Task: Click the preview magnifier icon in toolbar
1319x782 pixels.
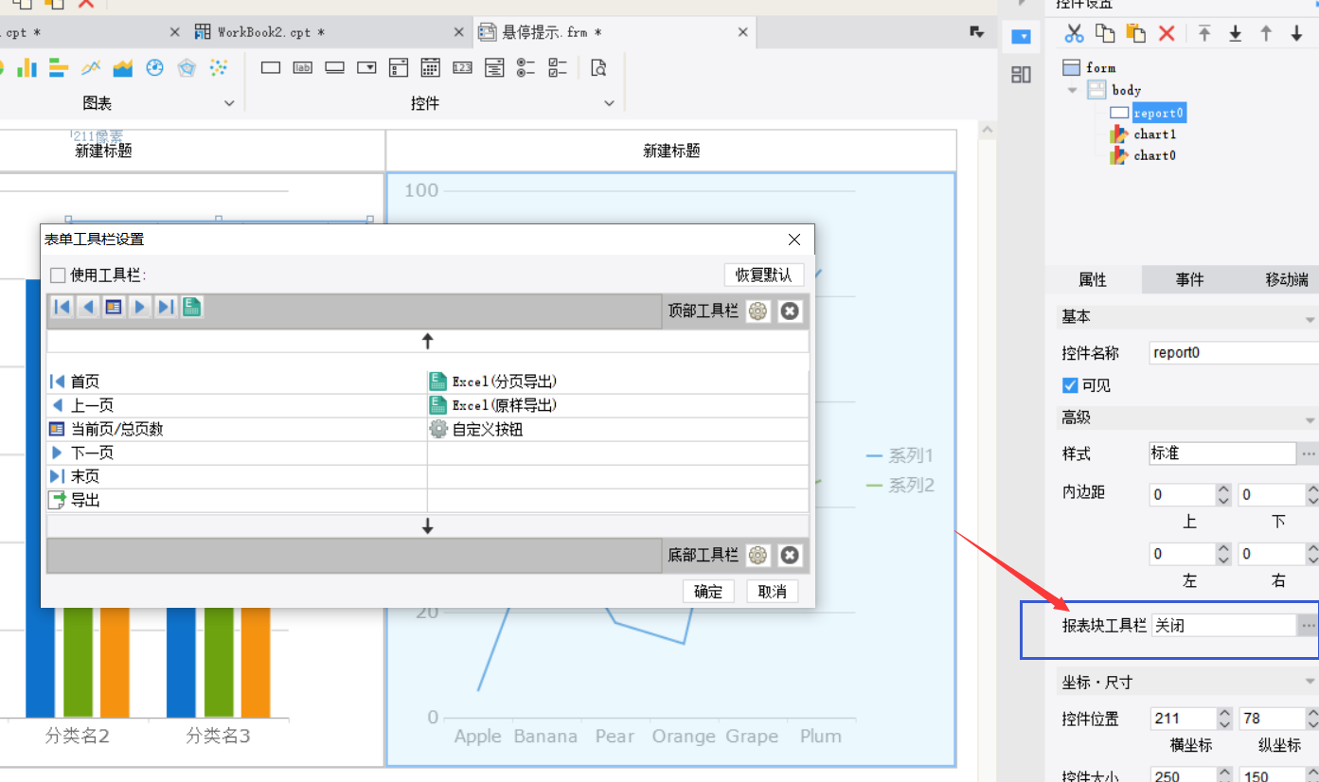Action: pyautogui.click(x=598, y=67)
